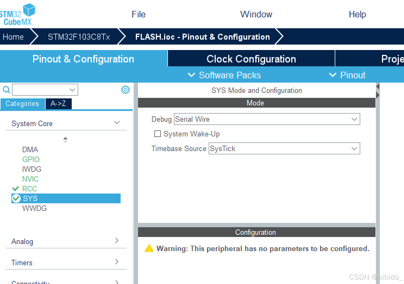
Task: Click the left-pointing panel collapse arrow
Action: tap(378, 87)
